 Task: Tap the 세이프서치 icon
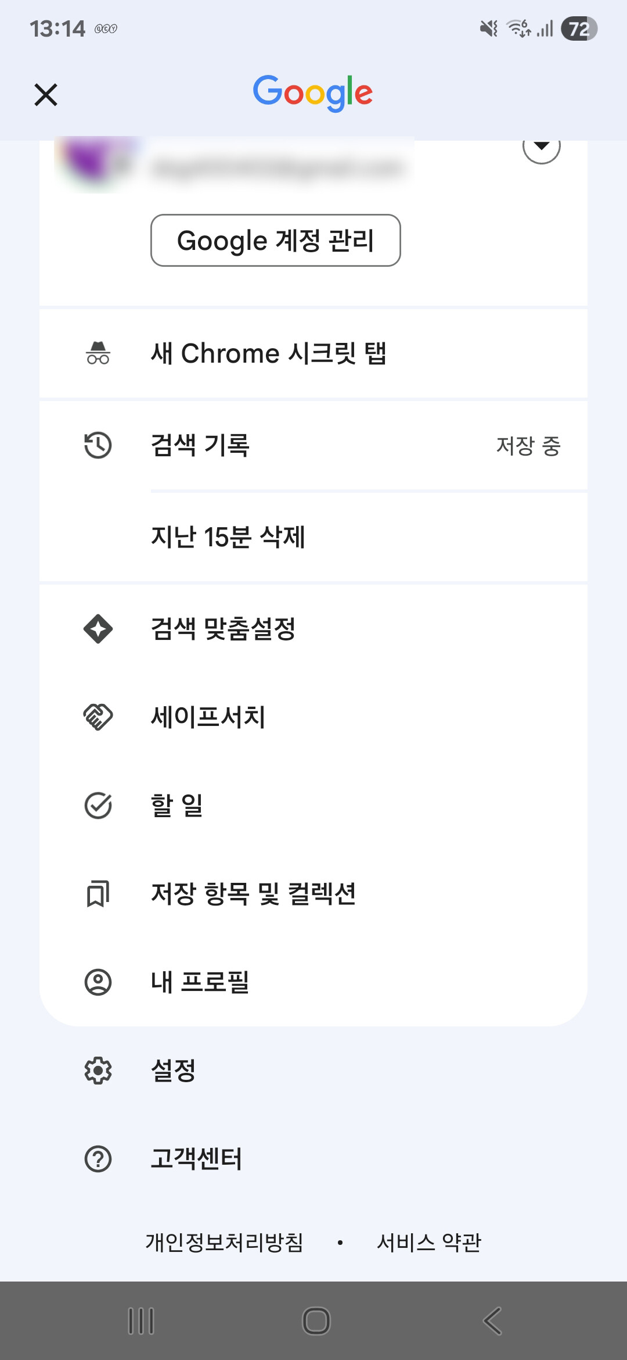[98, 717]
